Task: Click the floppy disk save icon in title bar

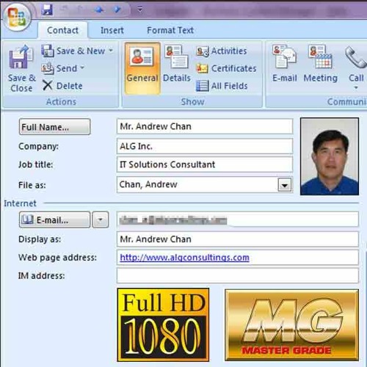Action: tap(47, 10)
